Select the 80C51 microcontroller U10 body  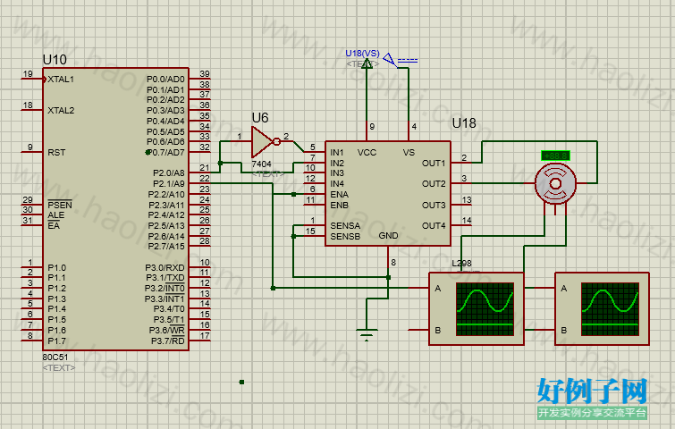click(x=116, y=209)
